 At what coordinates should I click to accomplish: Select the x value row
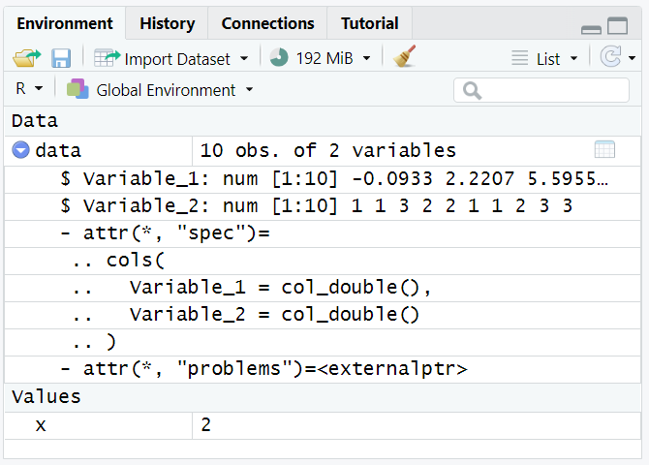pos(41,424)
